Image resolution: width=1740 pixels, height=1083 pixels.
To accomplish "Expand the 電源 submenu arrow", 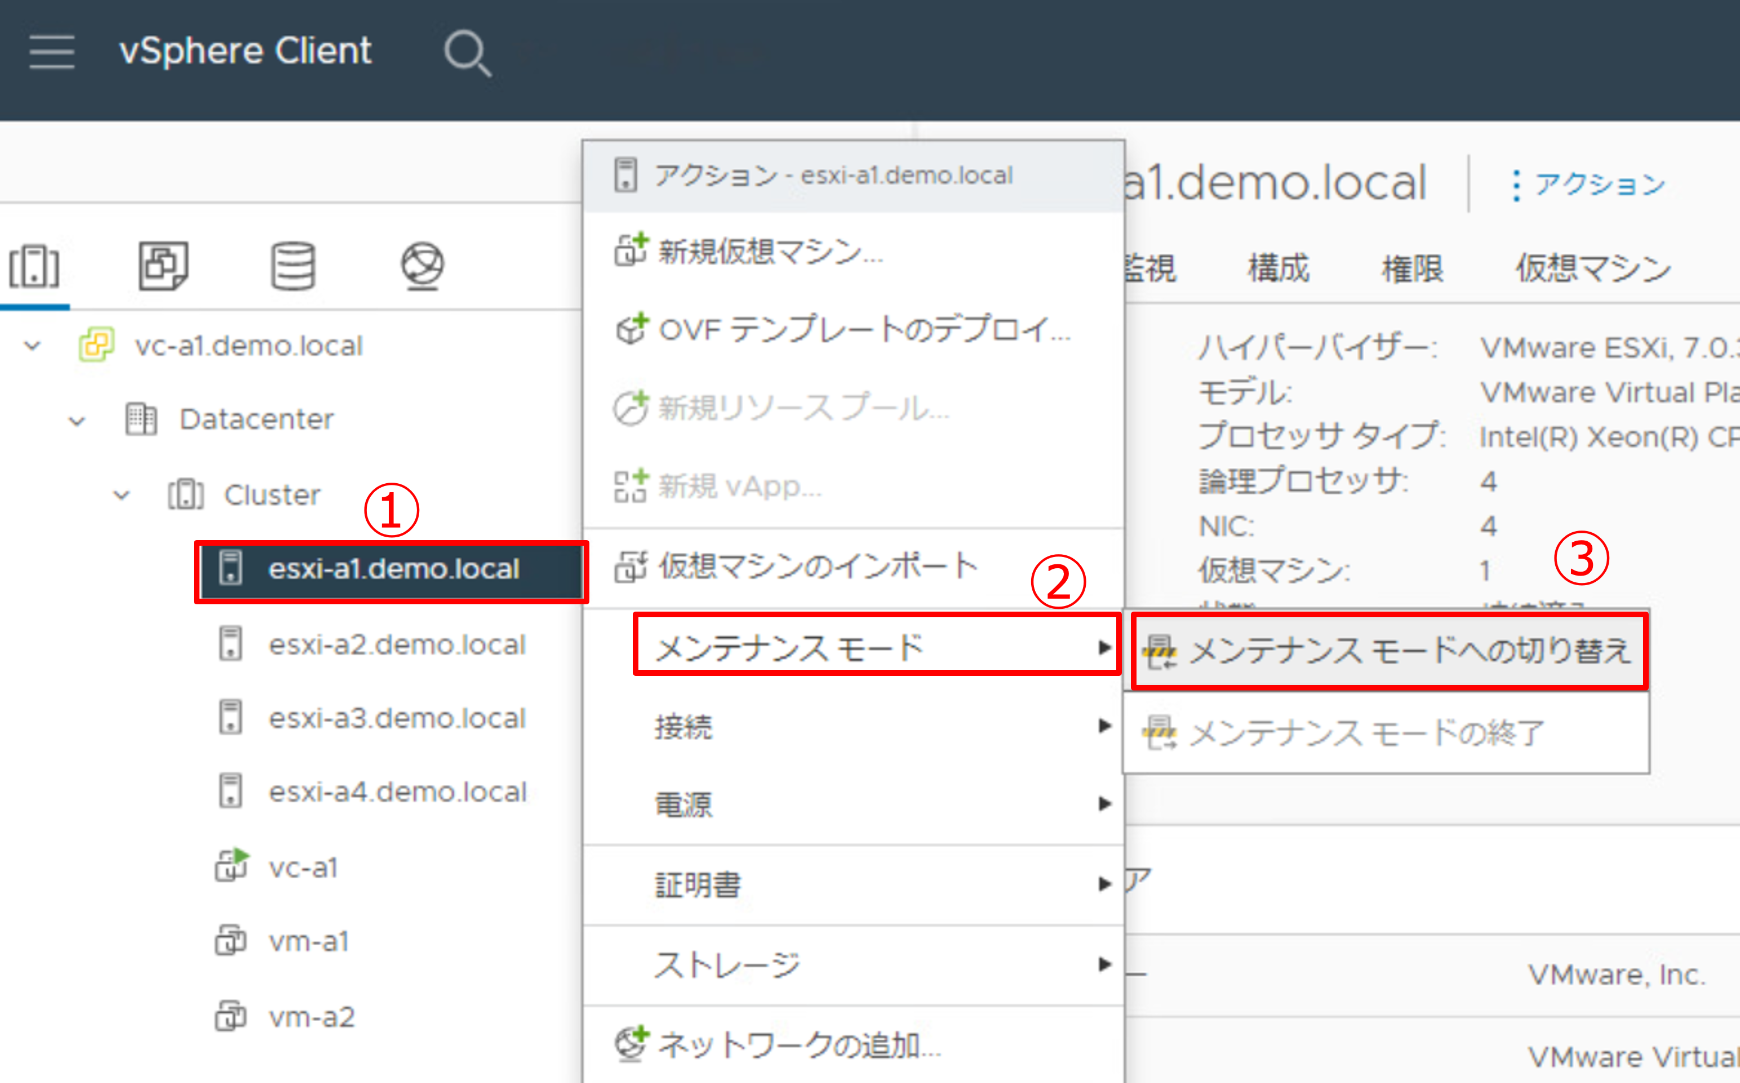I will pos(1104,804).
